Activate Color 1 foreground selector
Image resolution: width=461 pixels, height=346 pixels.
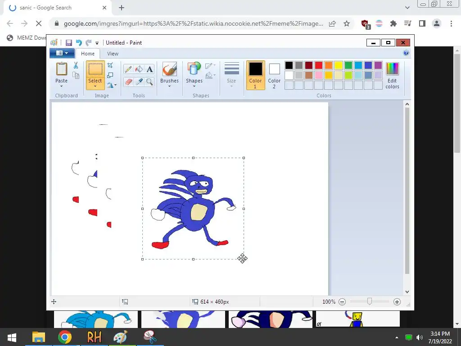click(255, 75)
